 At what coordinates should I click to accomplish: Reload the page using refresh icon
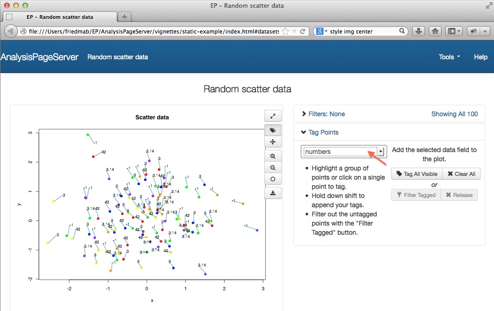303,31
